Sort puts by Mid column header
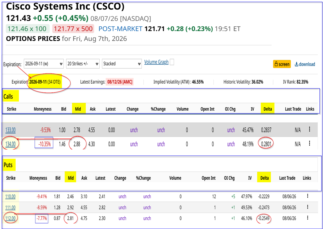Image resolution: width=323 pixels, height=229 pixels. [71, 178]
